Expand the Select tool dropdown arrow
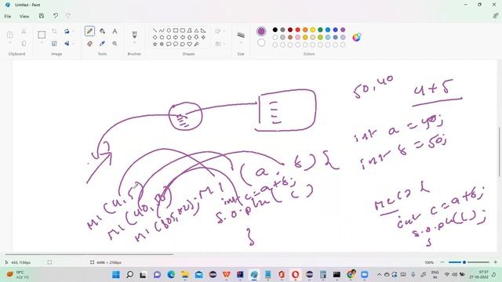The width and height of the screenshot is (502, 282). [42, 42]
